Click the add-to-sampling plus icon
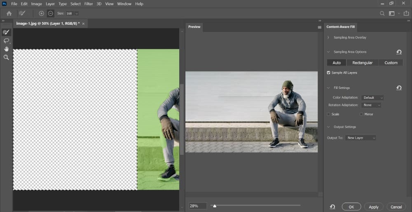The width and height of the screenshot is (412, 212). click(41, 13)
